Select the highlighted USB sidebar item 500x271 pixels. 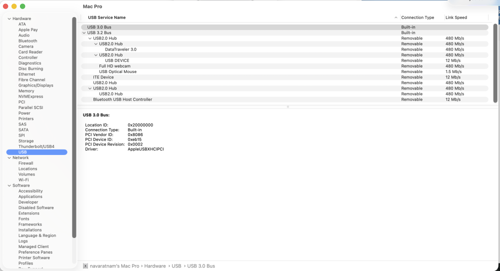36,152
